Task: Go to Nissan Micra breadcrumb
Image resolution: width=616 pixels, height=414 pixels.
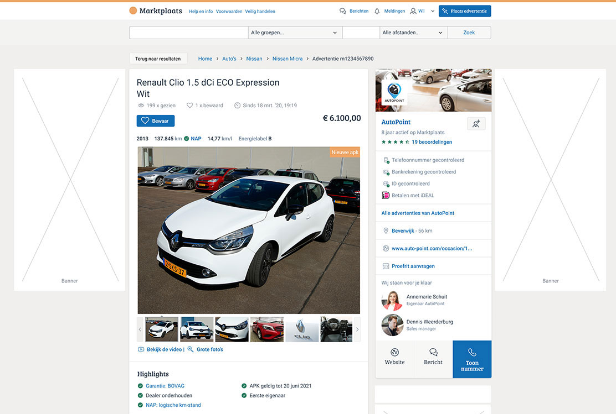Action: (x=288, y=59)
